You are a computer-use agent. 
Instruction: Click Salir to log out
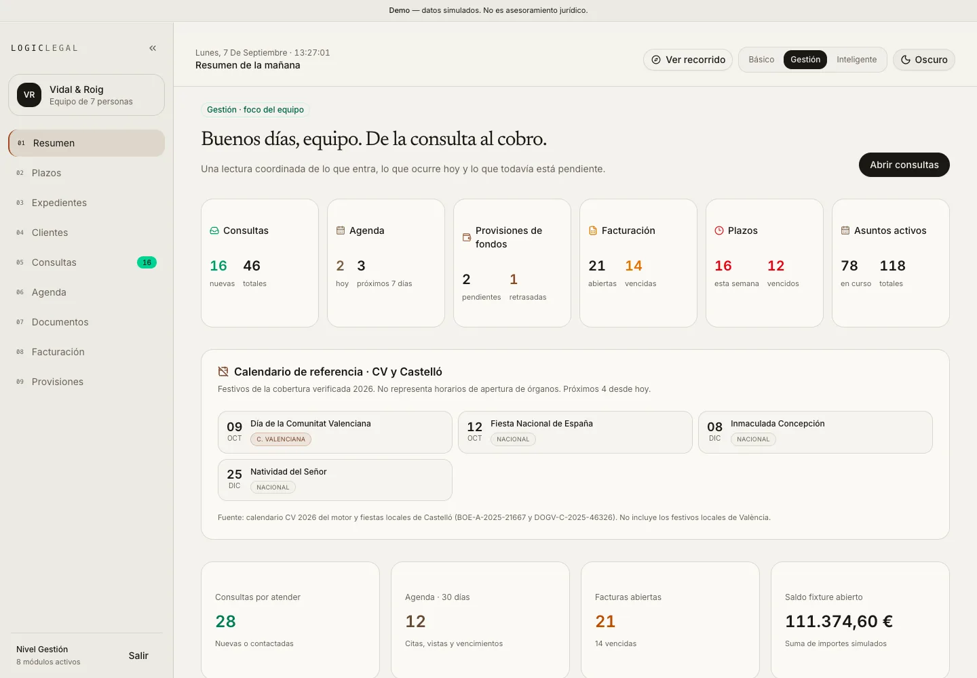pyautogui.click(x=138, y=656)
